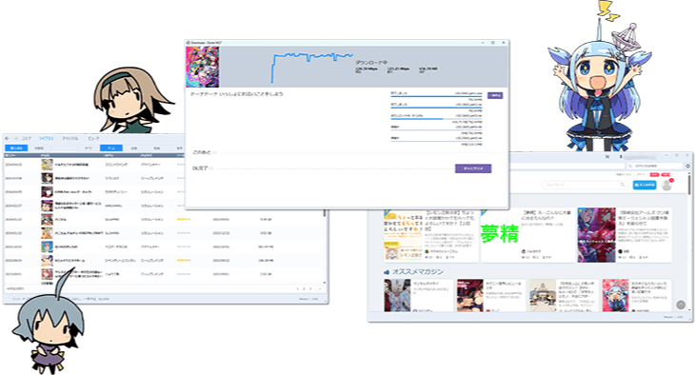The width and height of the screenshot is (696, 375).
Task: Click the scroll-to-top round arrow icon
Action: point(681,305)
